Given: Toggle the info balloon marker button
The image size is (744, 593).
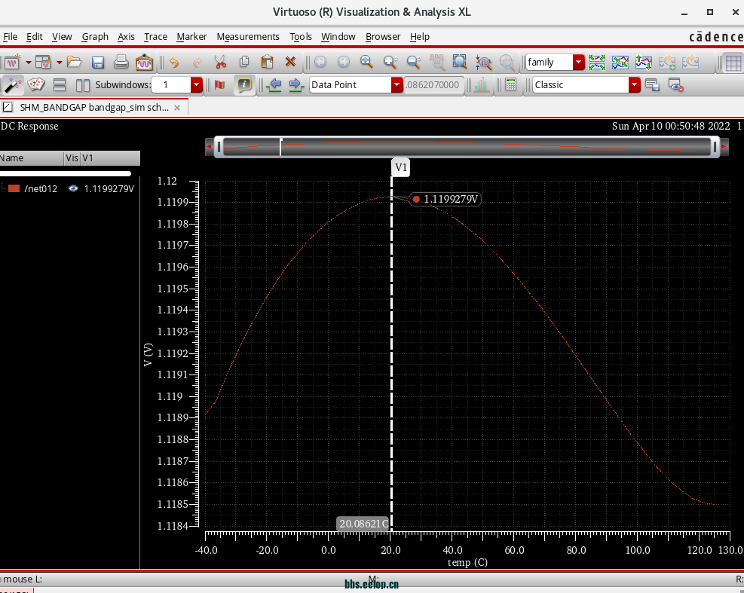Looking at the screenshot, I should pos(244,85).
